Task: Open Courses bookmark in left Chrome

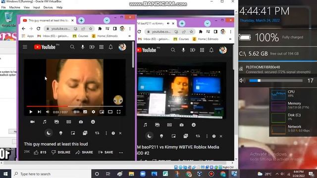Action: pyautogui.click(x=80, y=36)
